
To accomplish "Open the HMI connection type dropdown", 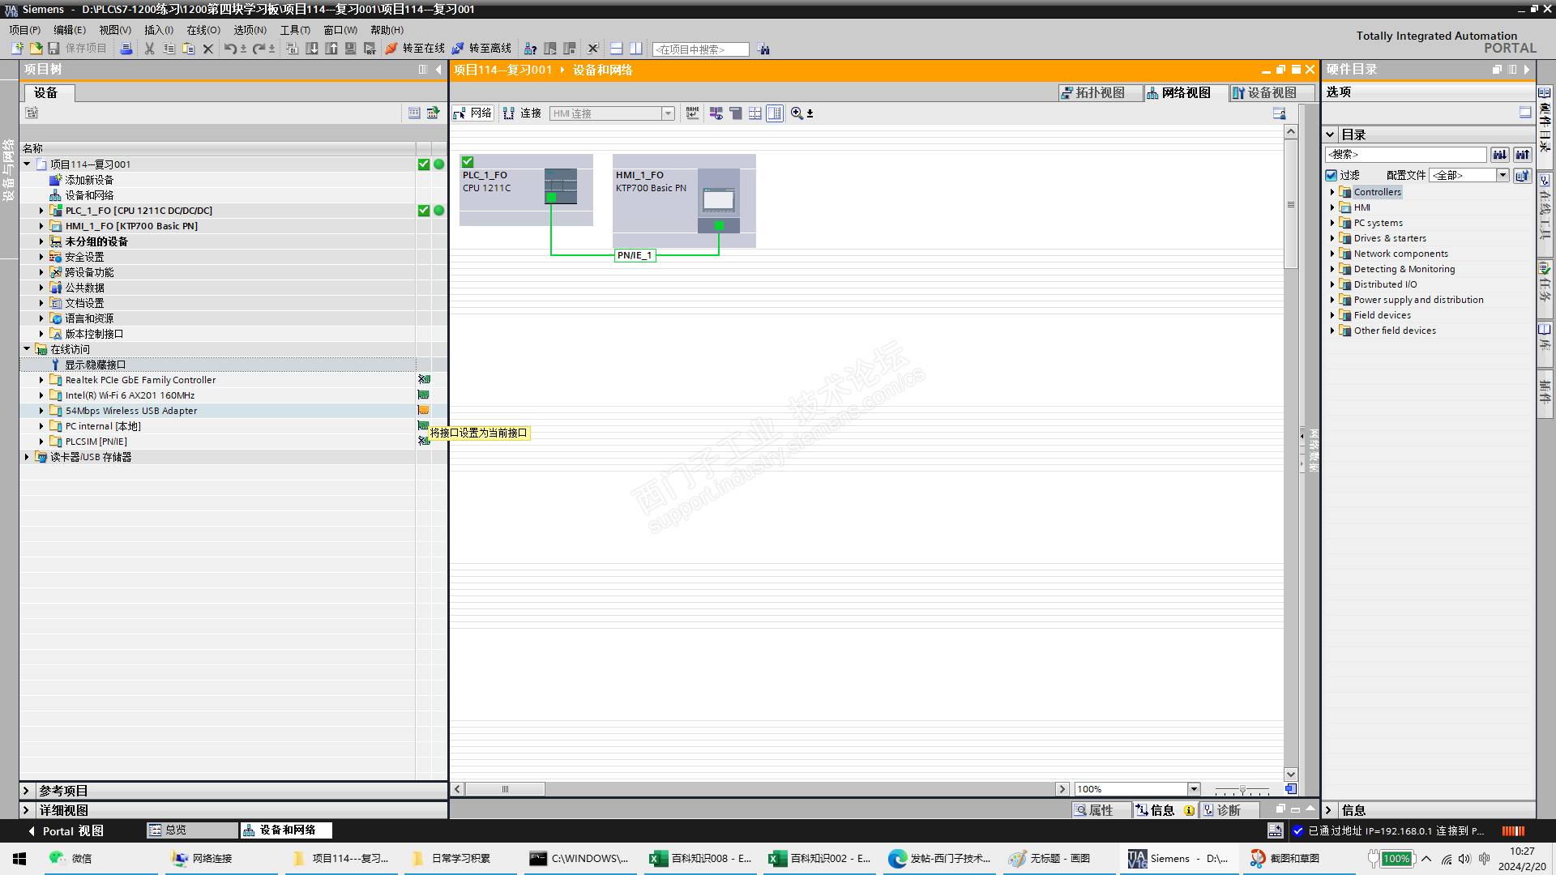I will click(x=668, y=113).
